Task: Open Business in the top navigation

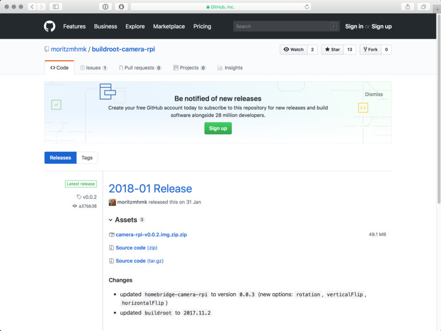Action: (105, 26)
